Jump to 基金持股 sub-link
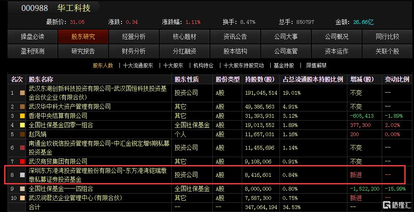The width and height of the screenshot is (414, 212). (284, 65)
